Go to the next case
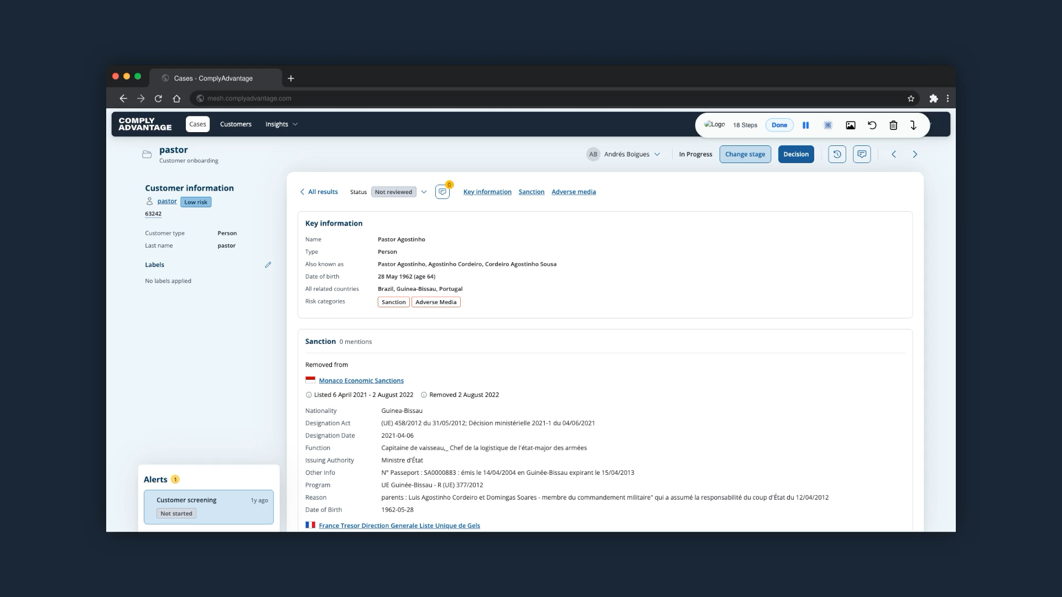 pos(915,154)
